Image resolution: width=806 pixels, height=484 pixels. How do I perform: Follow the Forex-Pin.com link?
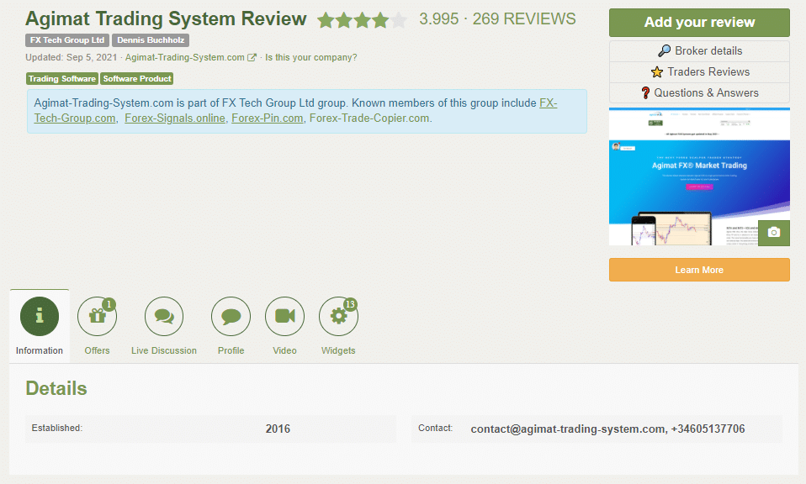[x=267, y=118]
